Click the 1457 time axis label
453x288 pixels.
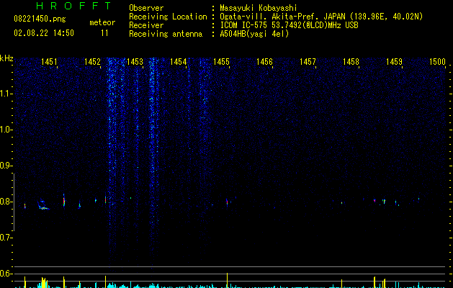point(308,62)
